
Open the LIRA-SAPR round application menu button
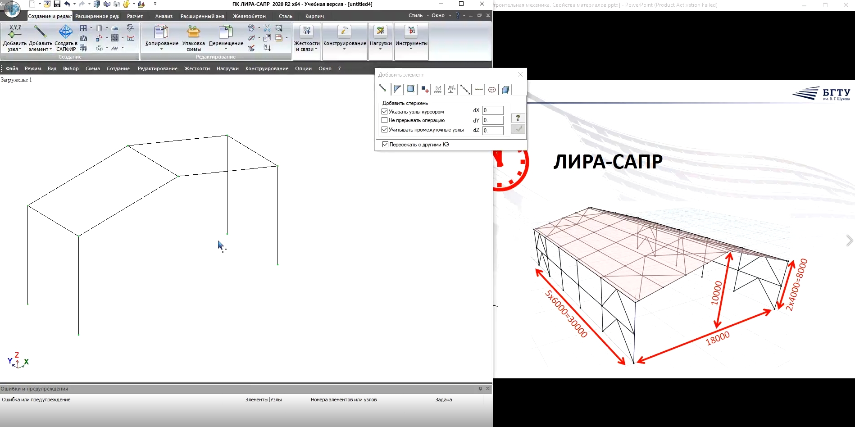(x=12, y=9)
